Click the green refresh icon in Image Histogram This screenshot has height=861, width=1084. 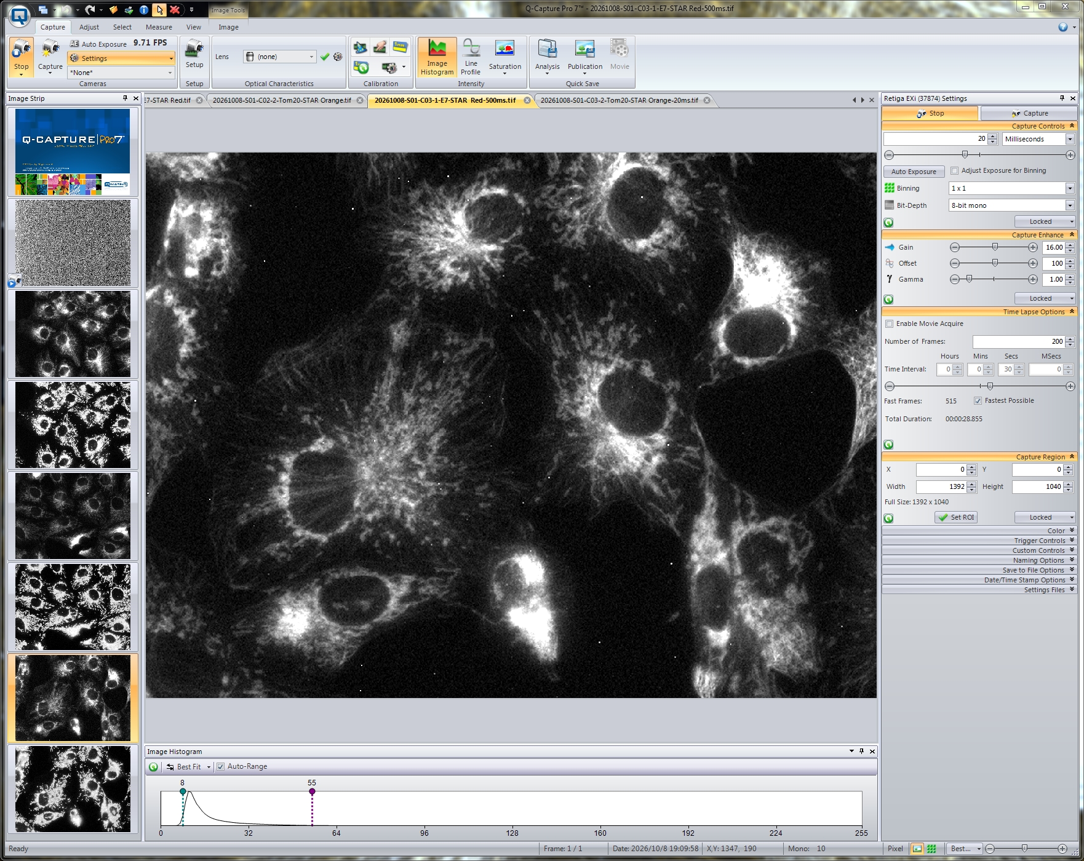[154, 767]
